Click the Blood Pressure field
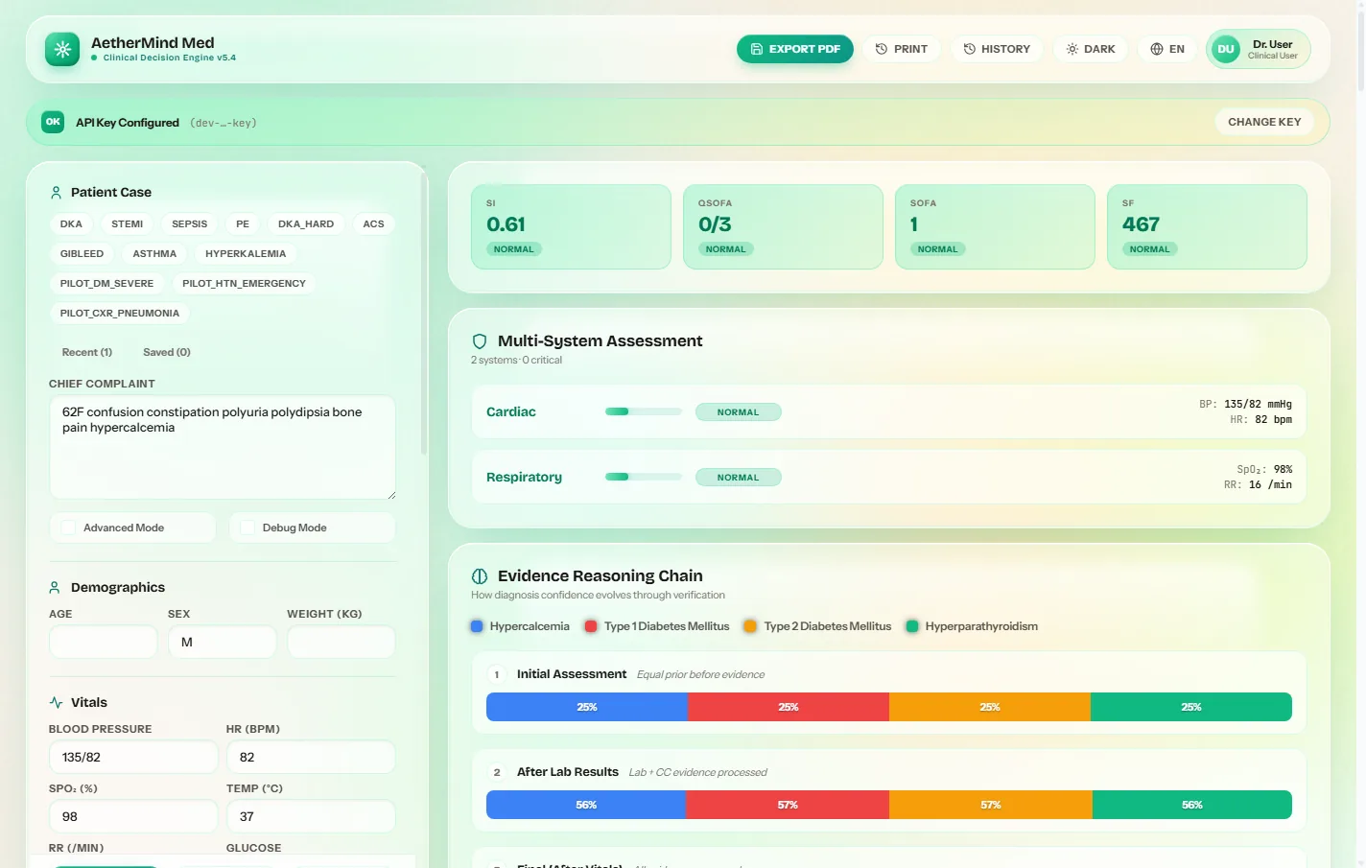Viewport: 1366px width, 868px height. tap(133, 757)
